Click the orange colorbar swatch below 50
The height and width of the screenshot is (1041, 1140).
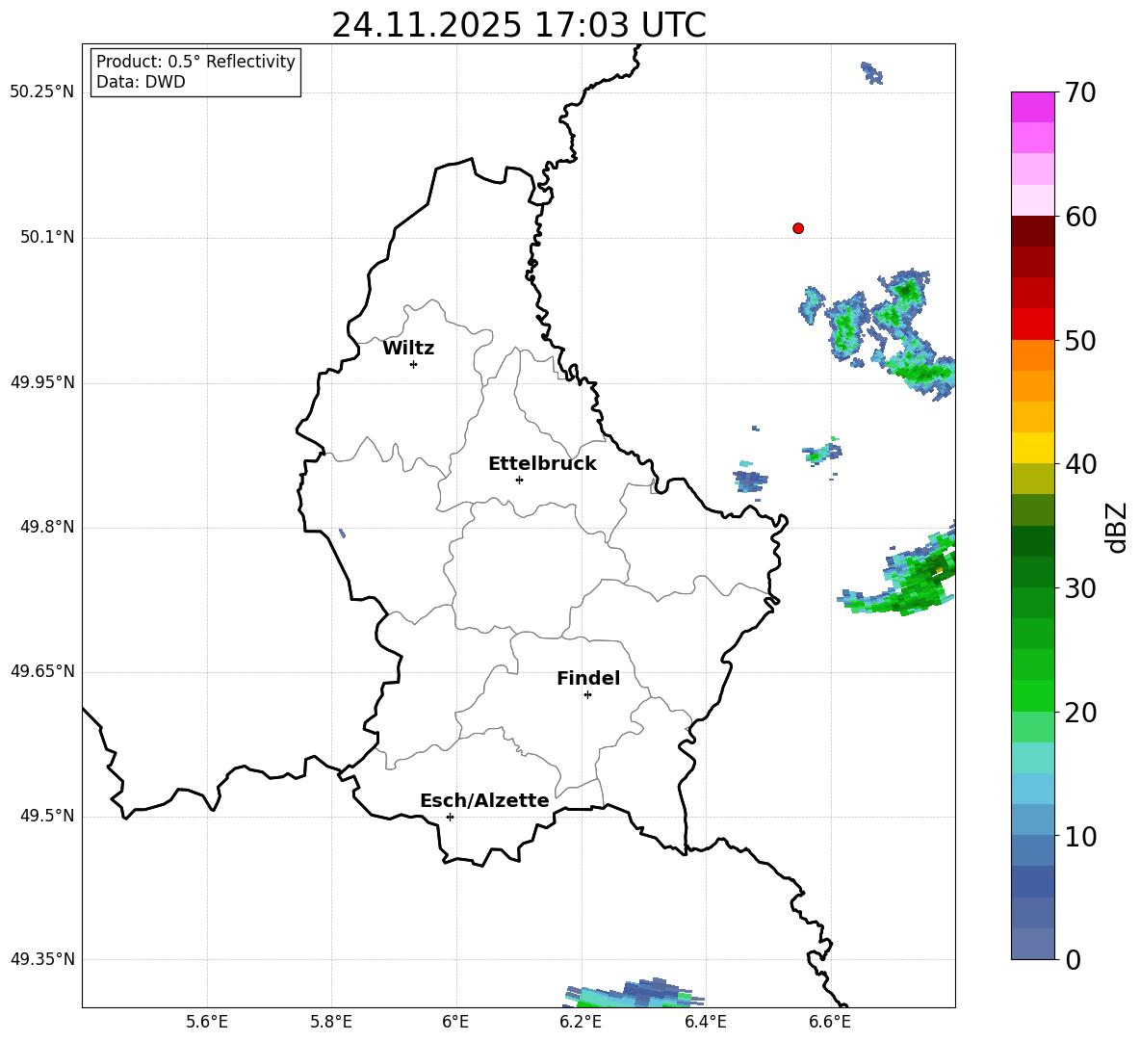[x=1033, y=354]
